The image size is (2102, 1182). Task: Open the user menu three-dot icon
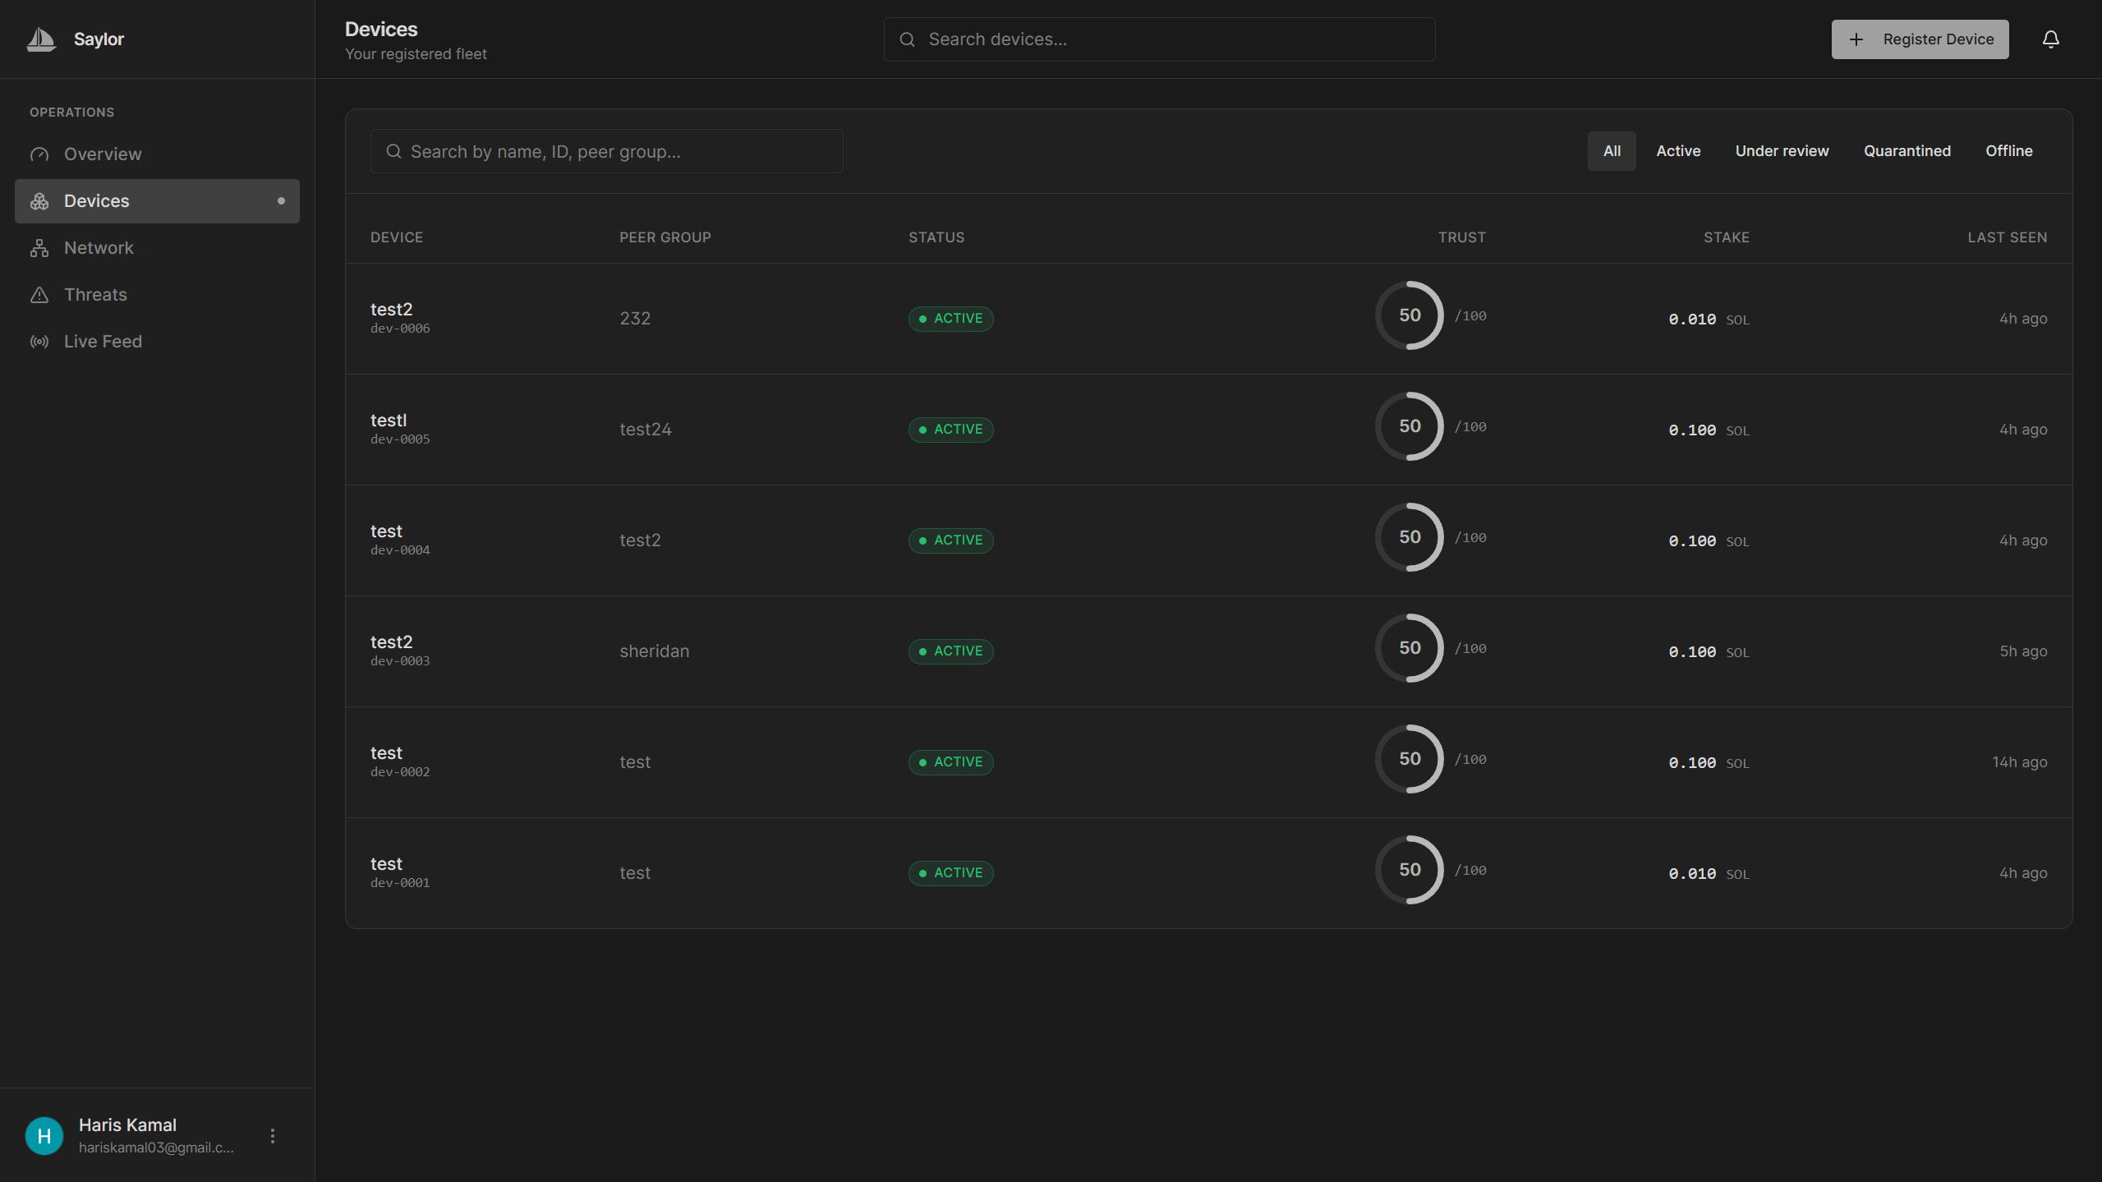pyautogui.click(x=273, y=1135)
